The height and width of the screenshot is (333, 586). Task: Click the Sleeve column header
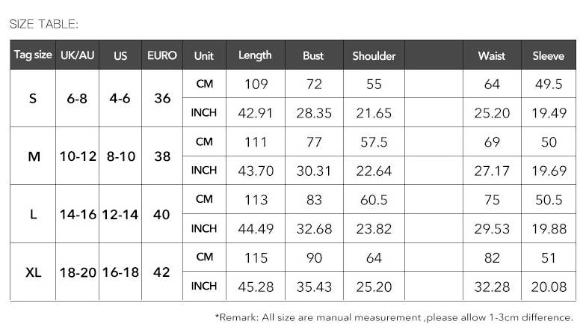point(549,55)
